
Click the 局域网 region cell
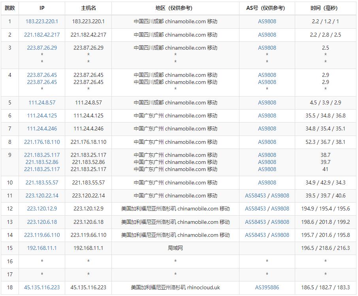point(175,248)
